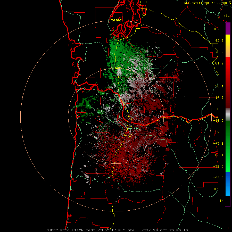Select the -0.9 velocity scale value
The image size is (232, 232).
(x=219, y=109)
